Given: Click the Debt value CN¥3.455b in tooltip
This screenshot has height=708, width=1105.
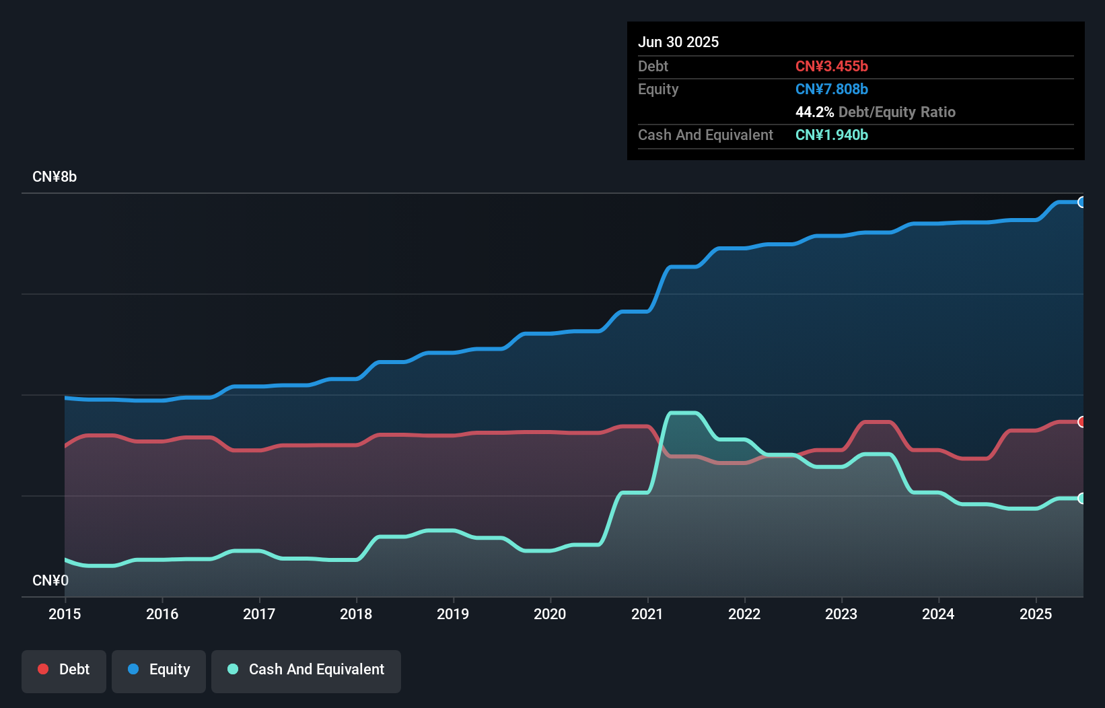Looking at the screenshot, I should coord(832,66).
